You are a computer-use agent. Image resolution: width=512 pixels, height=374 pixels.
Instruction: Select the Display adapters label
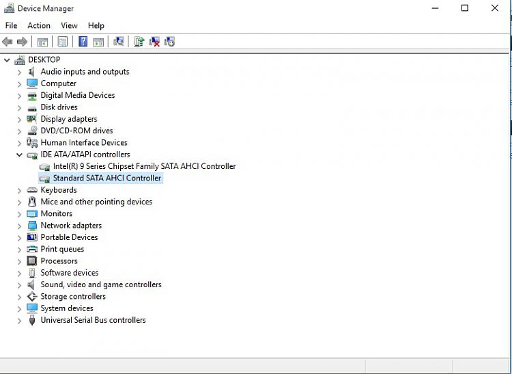(x=69, y=119)
